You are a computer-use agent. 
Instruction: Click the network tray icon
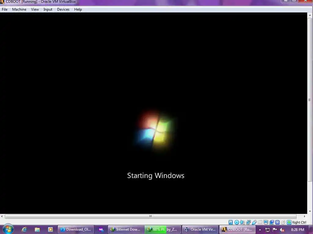(x=267, y=230)
